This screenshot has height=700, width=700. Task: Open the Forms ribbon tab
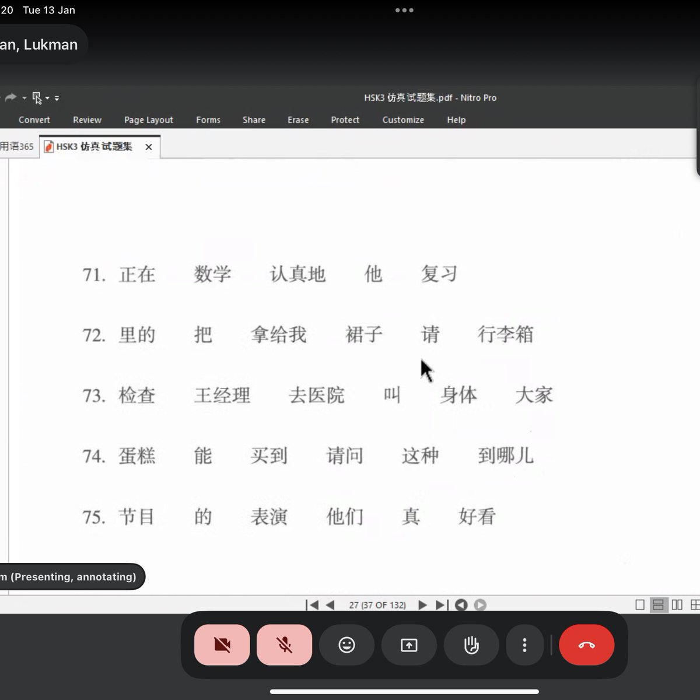[x=208, y=120]
